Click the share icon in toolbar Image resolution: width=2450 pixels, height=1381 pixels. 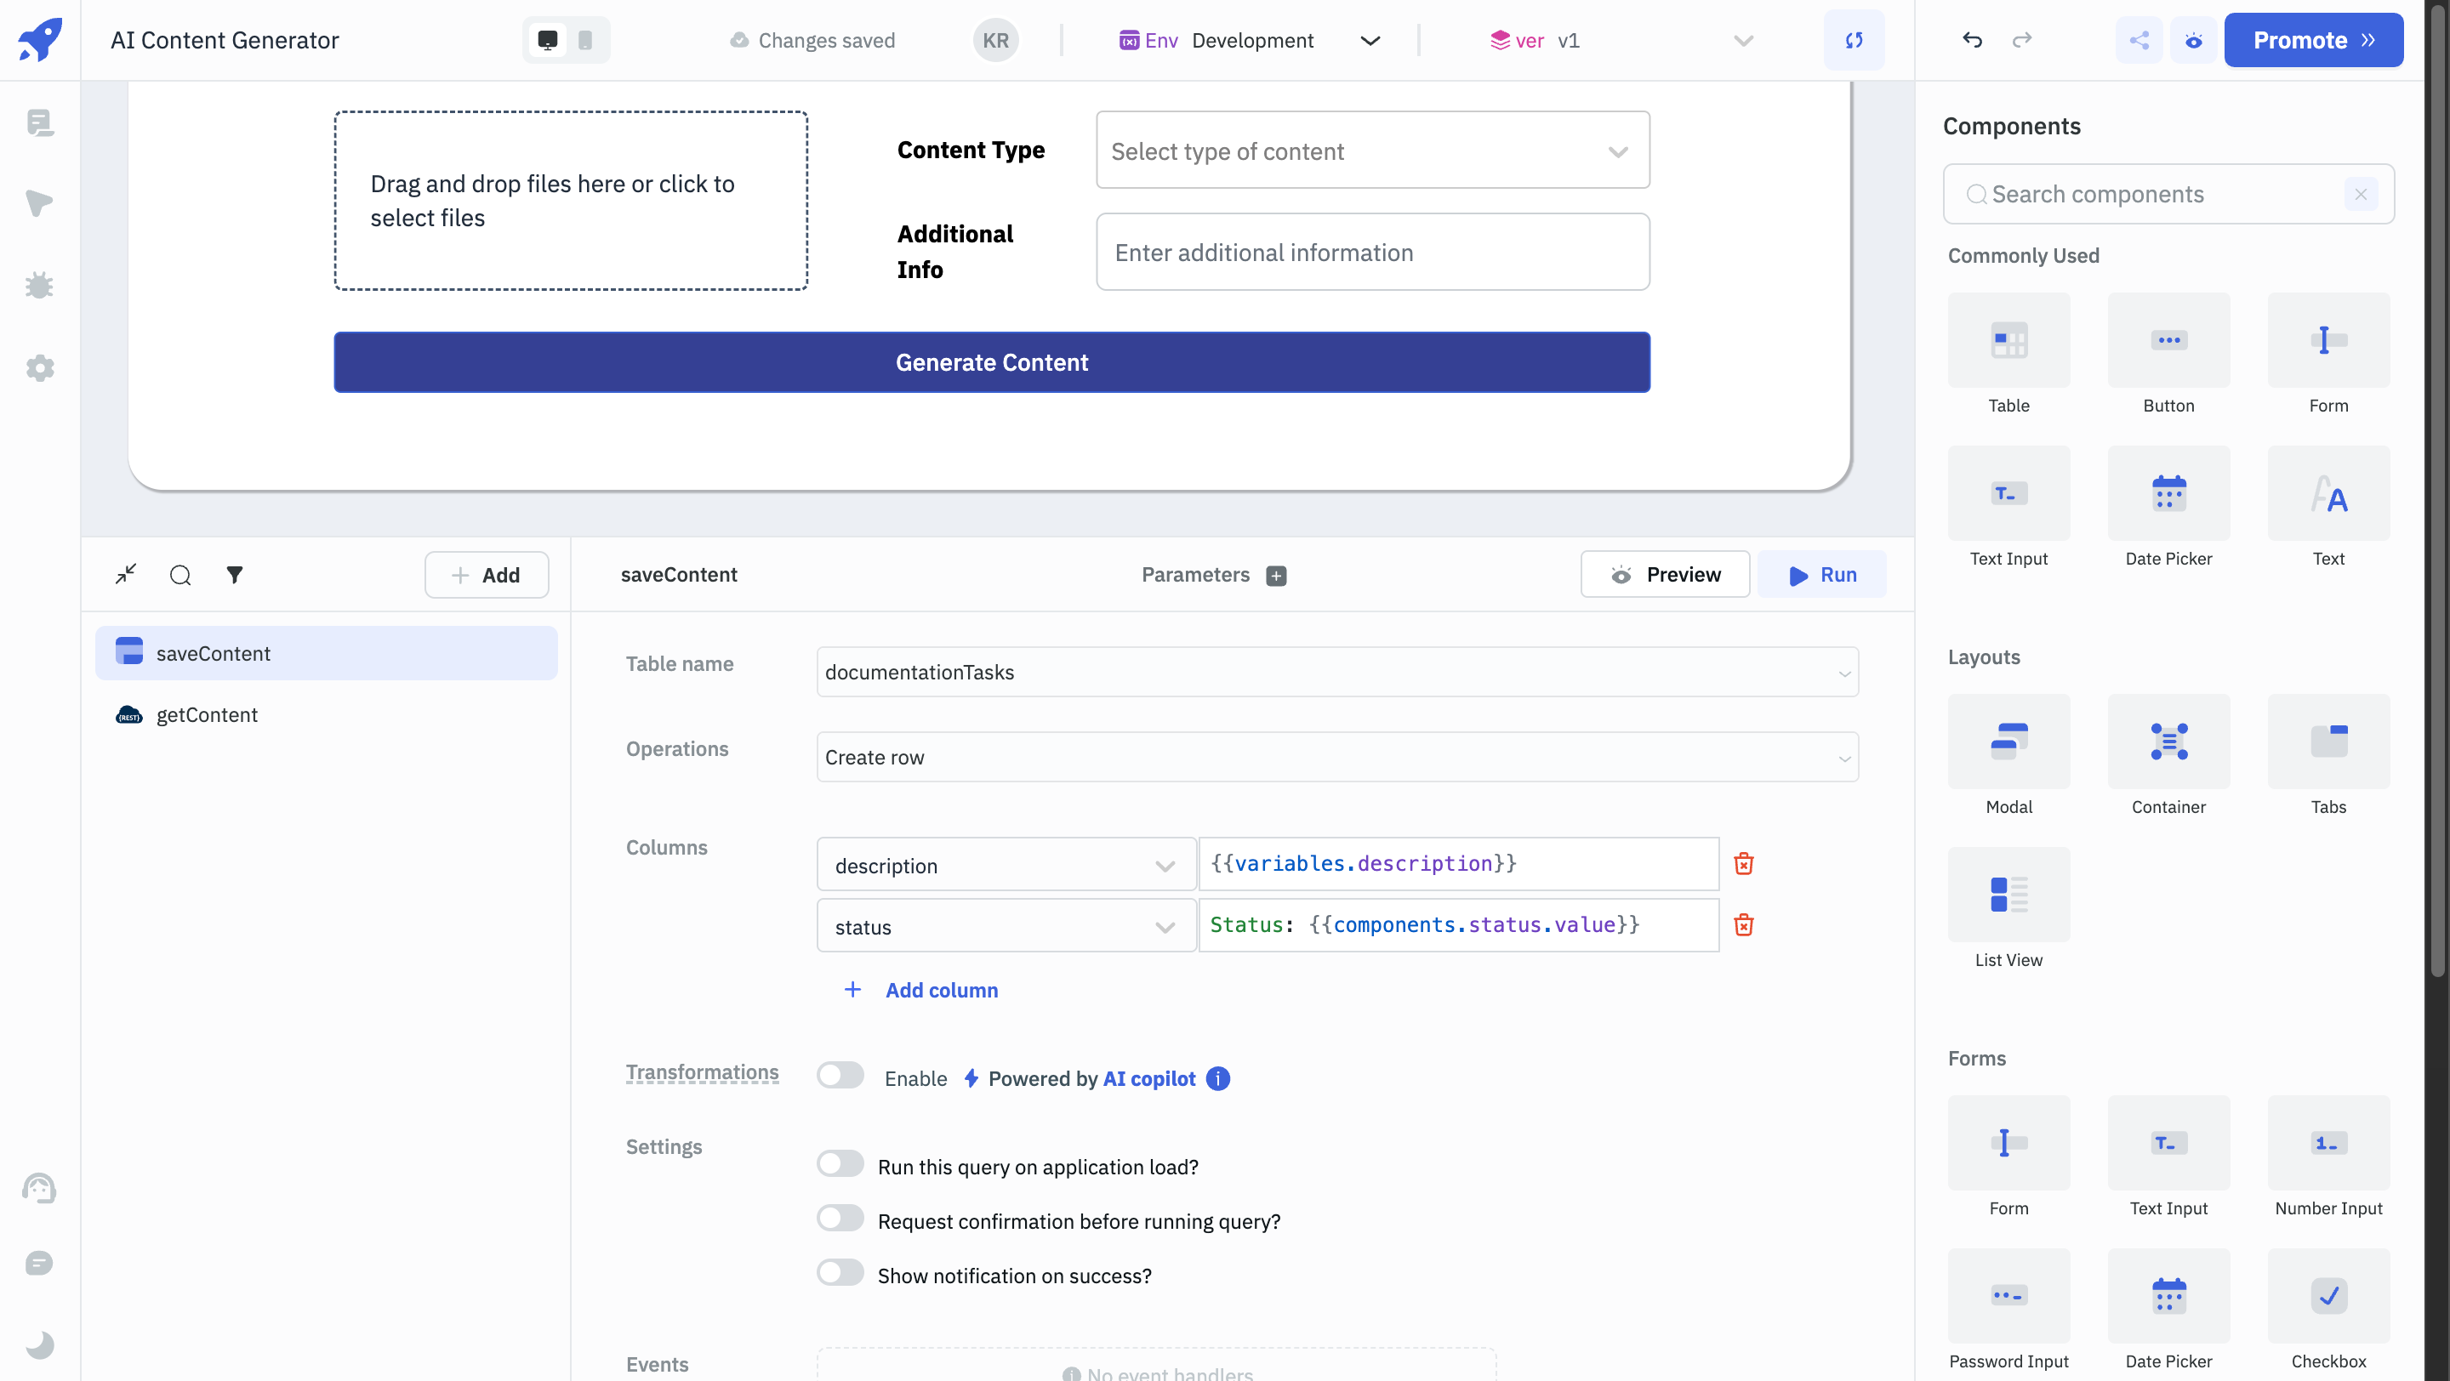2137,40
